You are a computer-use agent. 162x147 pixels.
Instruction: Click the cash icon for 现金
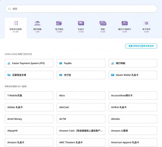(x=103, y=23)
